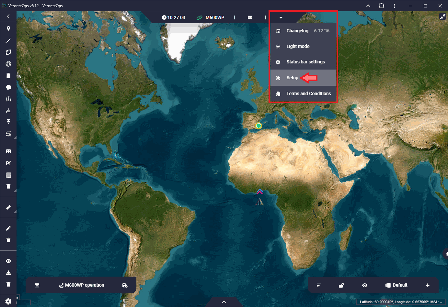Viewport: 448px width, 307px height.
Task: Select the waypoint marker tool
Action: click(8, 28)
